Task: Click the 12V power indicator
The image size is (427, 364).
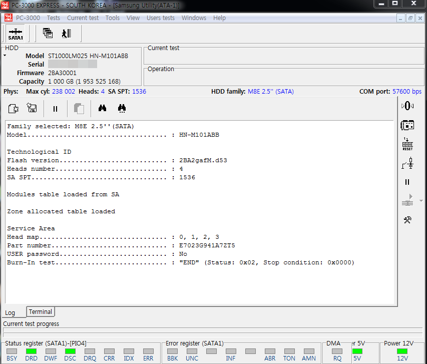Action: click(x=402, y=351)
